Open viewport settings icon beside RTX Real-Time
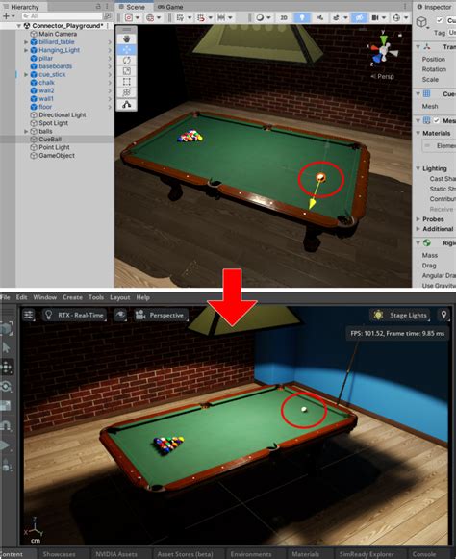The width and height of the screenshot is (456, 559). pos(29,315)
